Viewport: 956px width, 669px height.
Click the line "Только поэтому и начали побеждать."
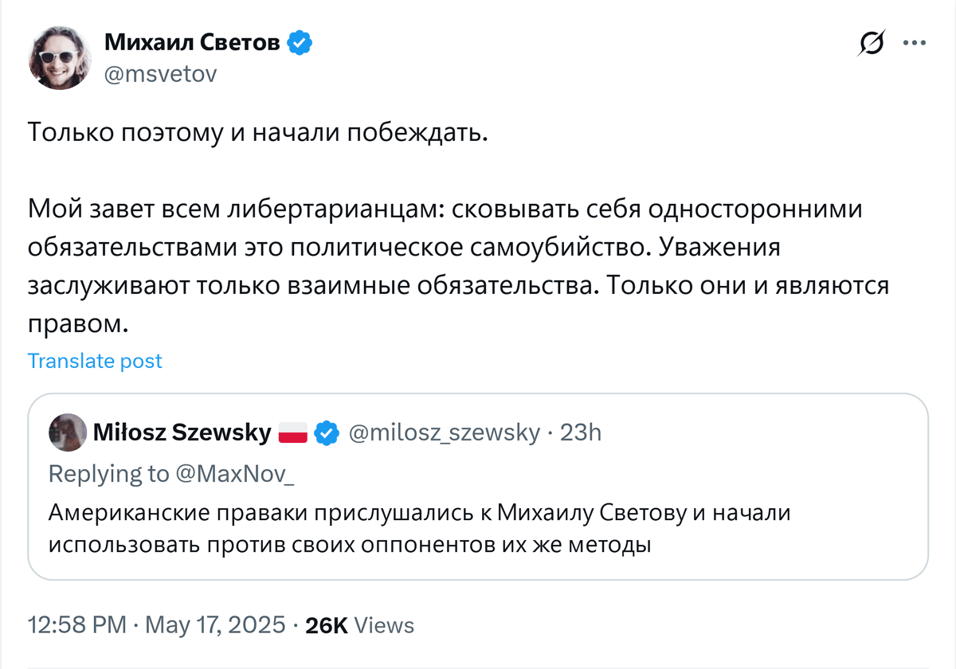click(257, 132)
